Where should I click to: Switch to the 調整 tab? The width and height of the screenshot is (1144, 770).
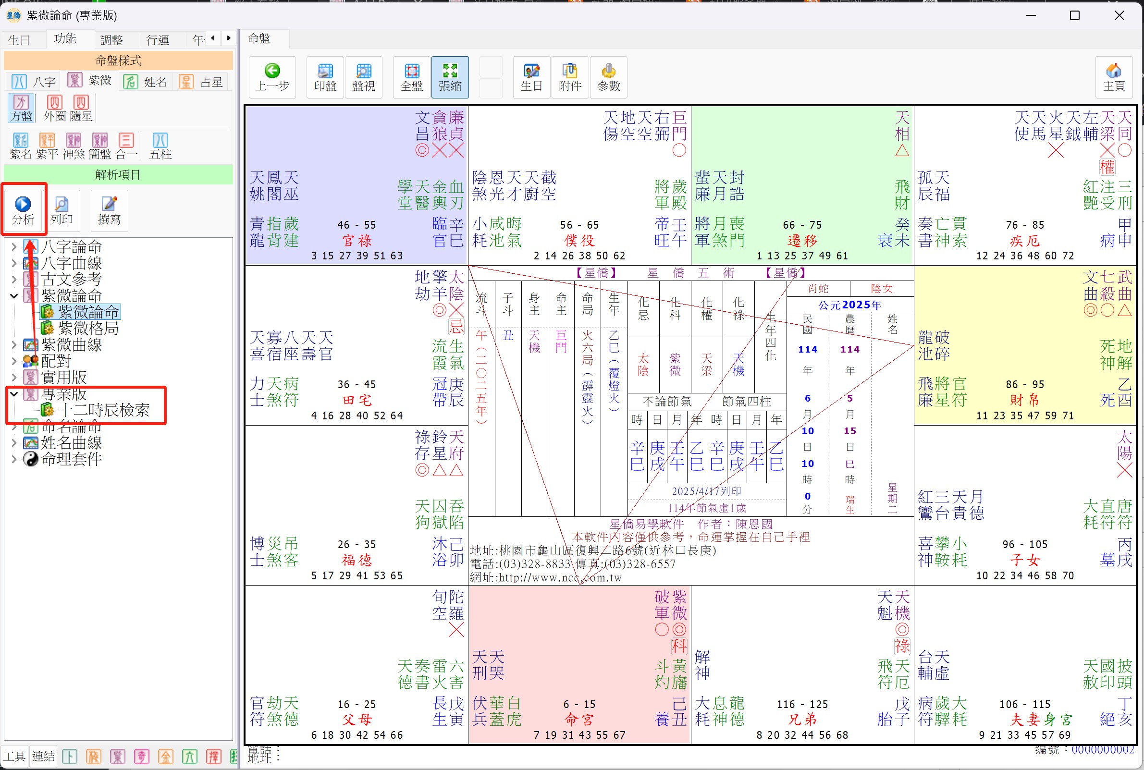pyautogui.click(x=111, y=40)
